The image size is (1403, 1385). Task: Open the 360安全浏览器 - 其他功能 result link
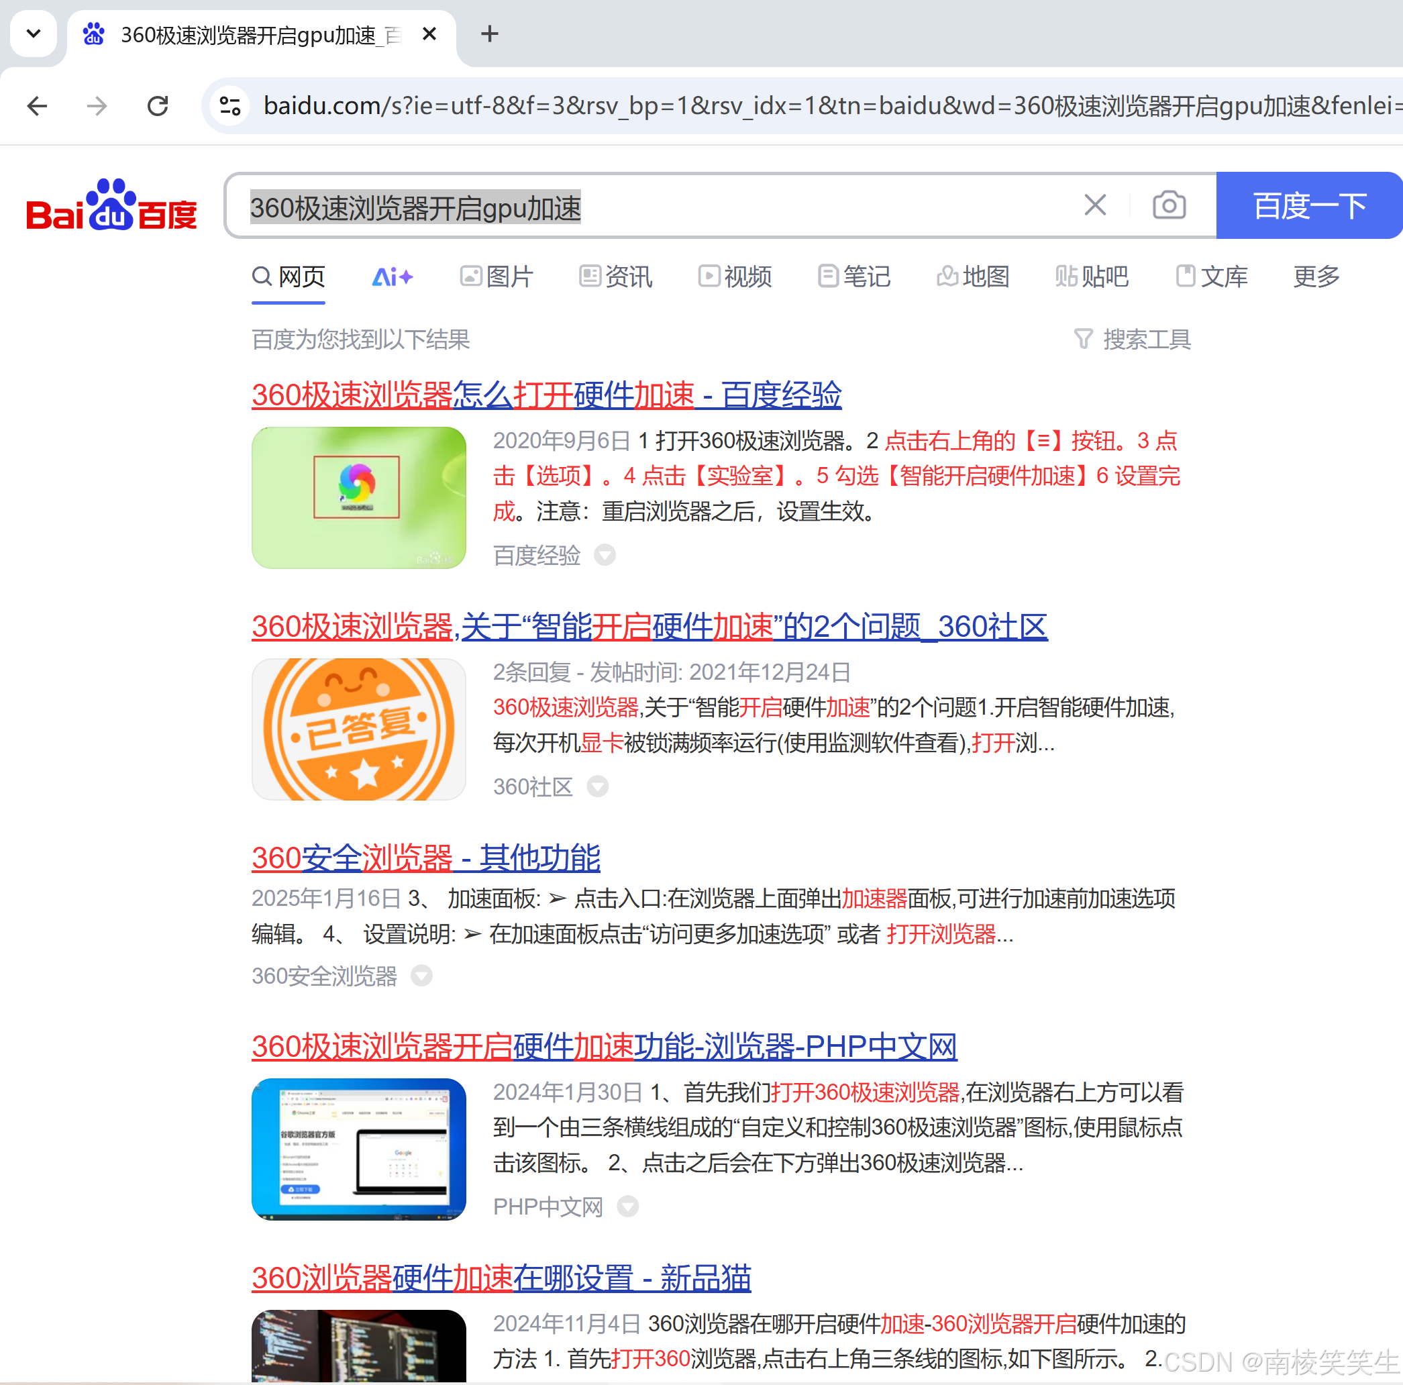pos(425,858)
